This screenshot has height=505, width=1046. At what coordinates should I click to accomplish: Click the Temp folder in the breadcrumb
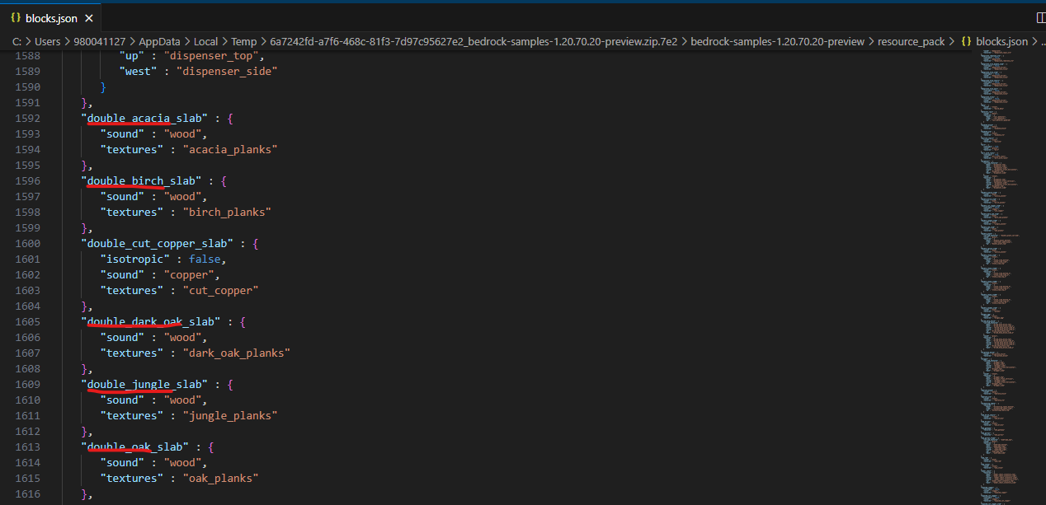tap(244, 41)
